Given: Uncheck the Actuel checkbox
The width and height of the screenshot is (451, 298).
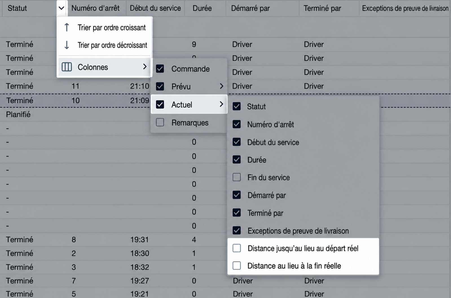Looking at the screenshot, I should [160, 104].
